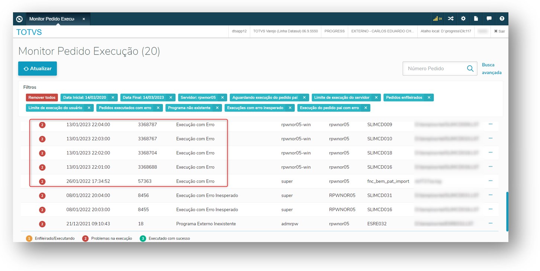The image size is (540, 271).
Task: Open the help question mark icon
Action: [x=502, y=19]
